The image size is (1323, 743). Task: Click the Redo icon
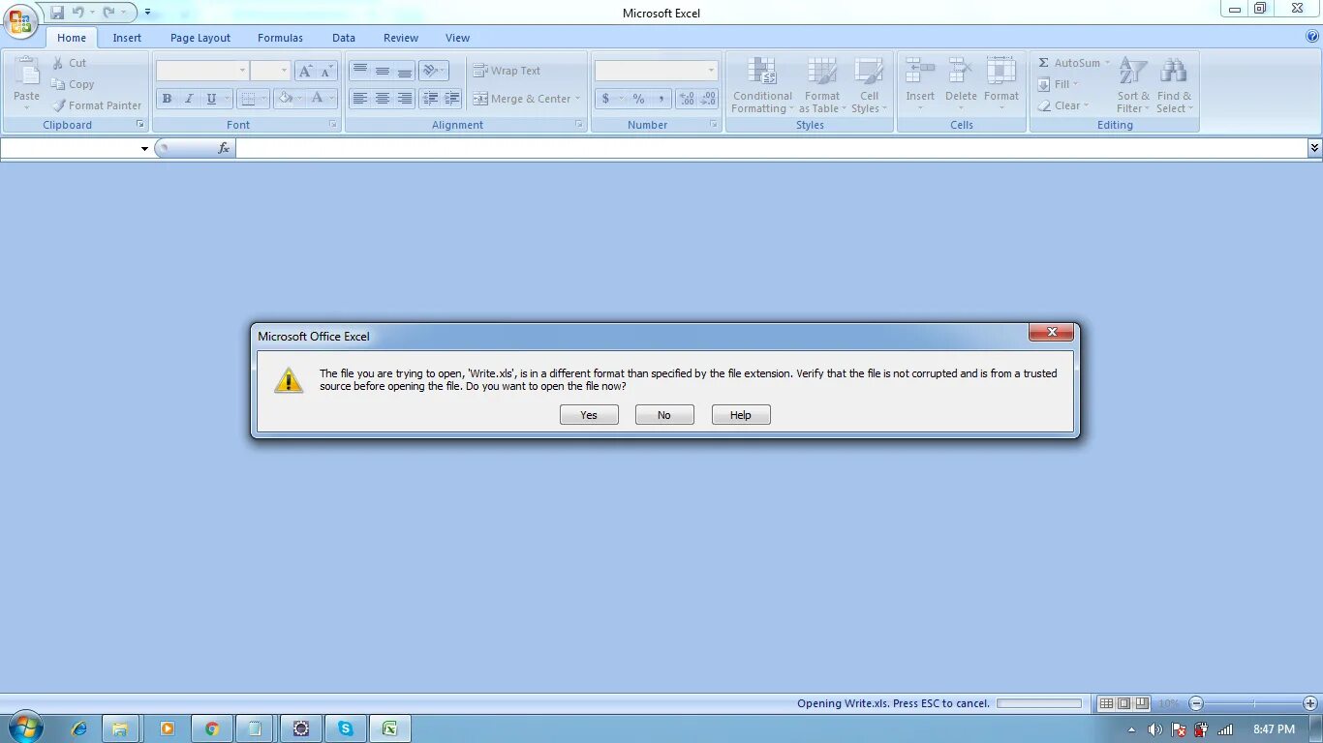click(x=108, y=13)
